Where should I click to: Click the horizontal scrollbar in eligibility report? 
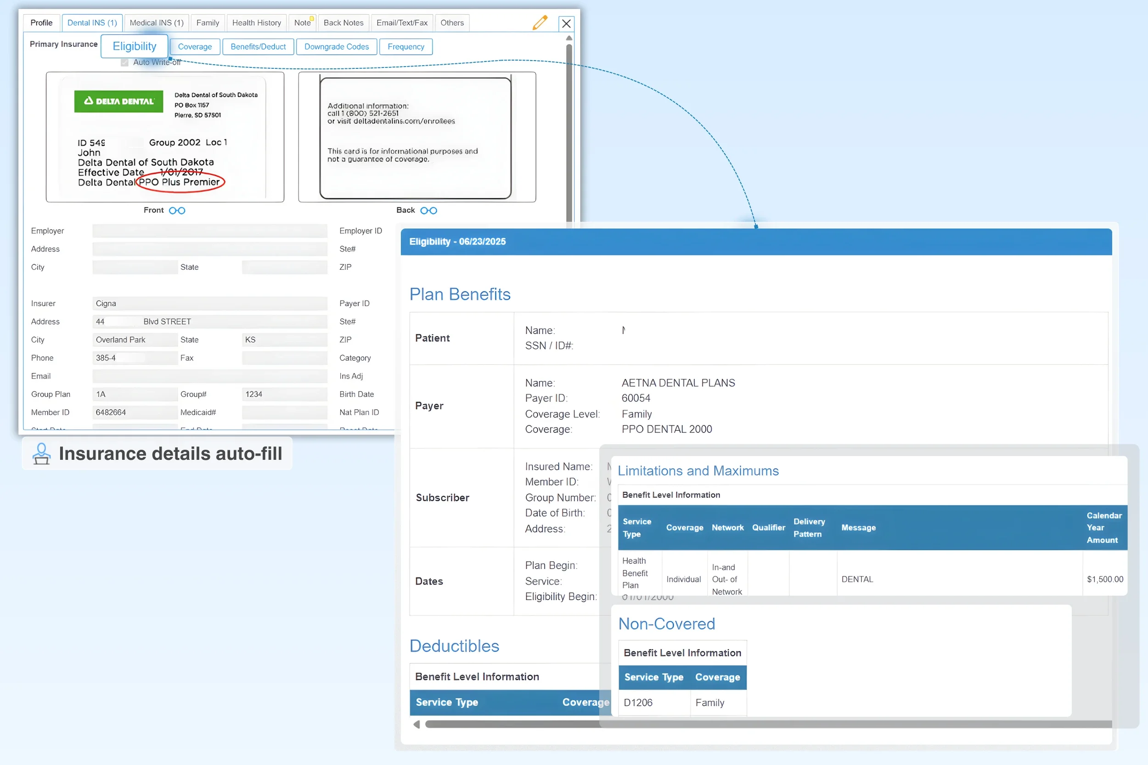(x=512, y=725)
